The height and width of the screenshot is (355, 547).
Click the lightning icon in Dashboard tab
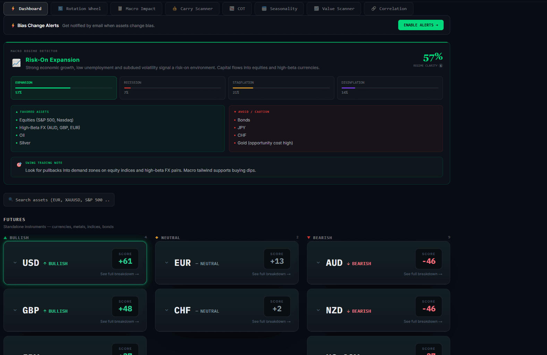click(13, 9)
